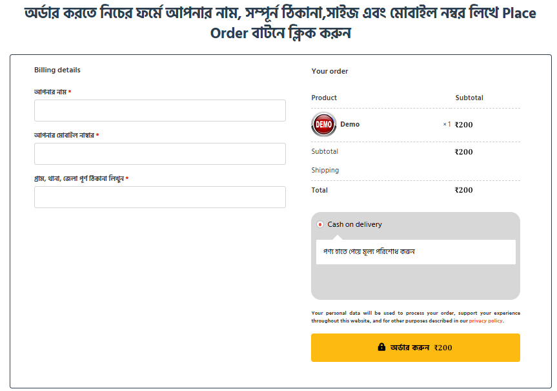Click the lock icon on the order button
The width and height of the screenshot is (557, 391).
point(381,347)
